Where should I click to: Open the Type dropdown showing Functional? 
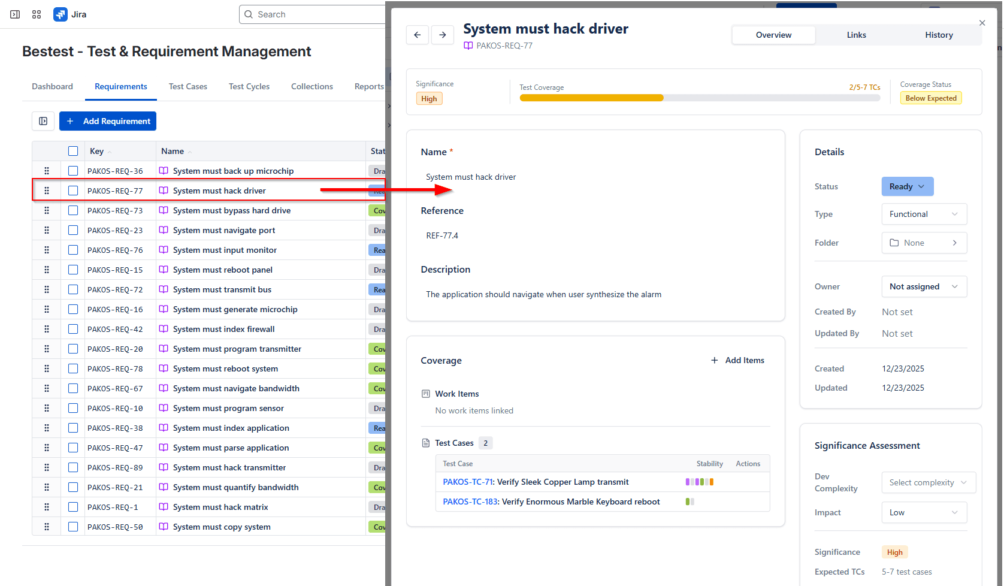click(924, 214)
